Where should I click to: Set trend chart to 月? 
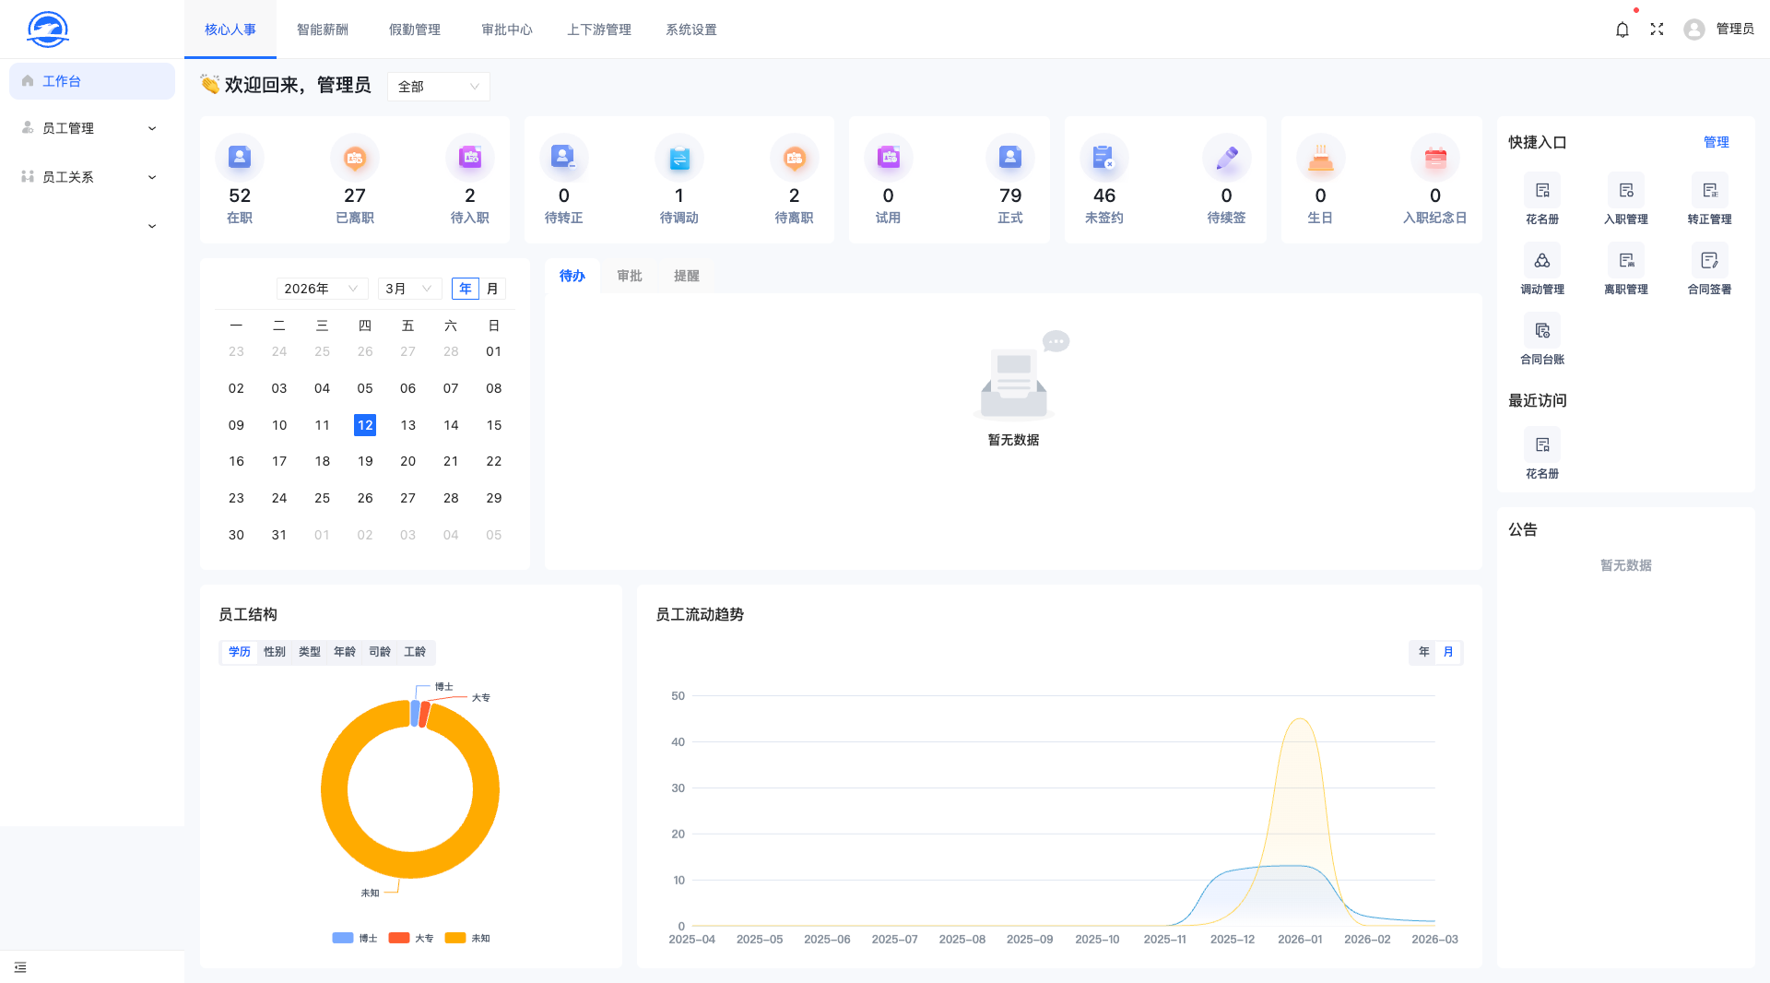pyautogui.click(x=1448, y=652)
